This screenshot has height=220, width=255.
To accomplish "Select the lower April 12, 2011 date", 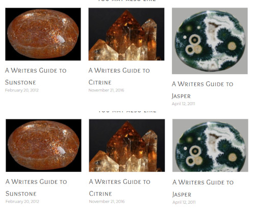I will (x=184, y=202).
